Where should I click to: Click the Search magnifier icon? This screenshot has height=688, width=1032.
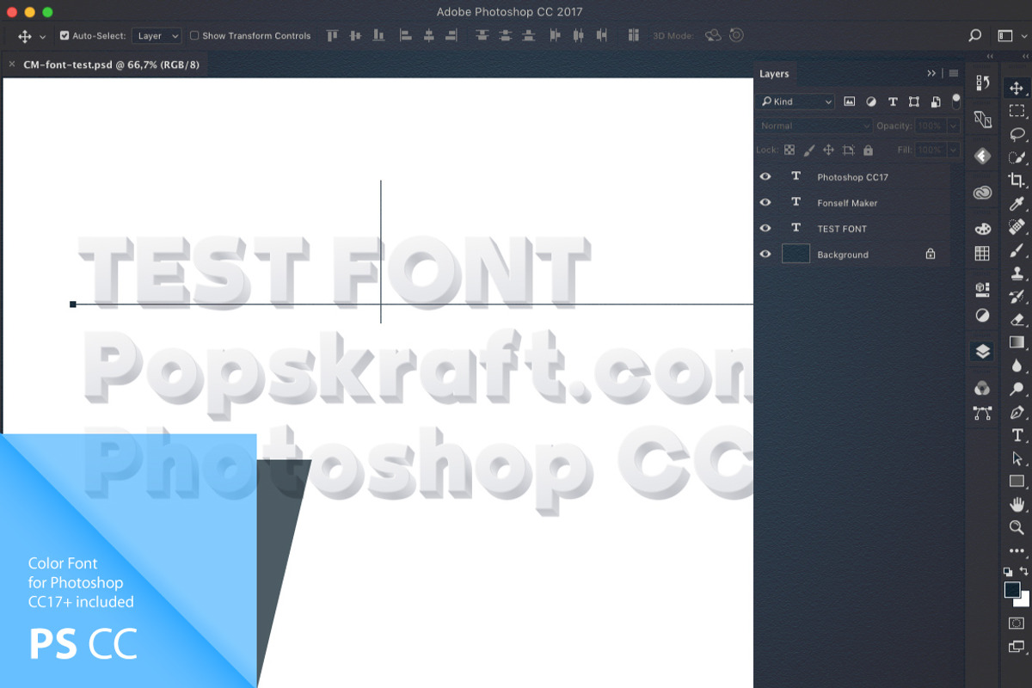975,36
